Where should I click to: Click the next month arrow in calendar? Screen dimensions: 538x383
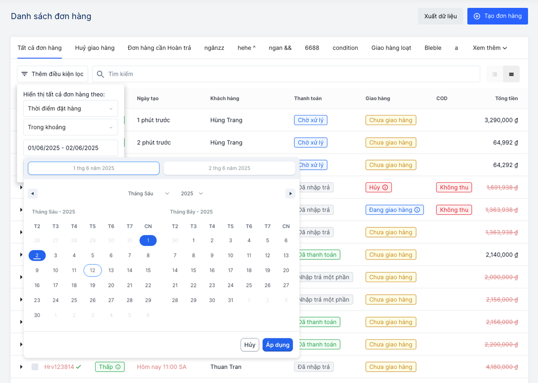tap(290, 193)
